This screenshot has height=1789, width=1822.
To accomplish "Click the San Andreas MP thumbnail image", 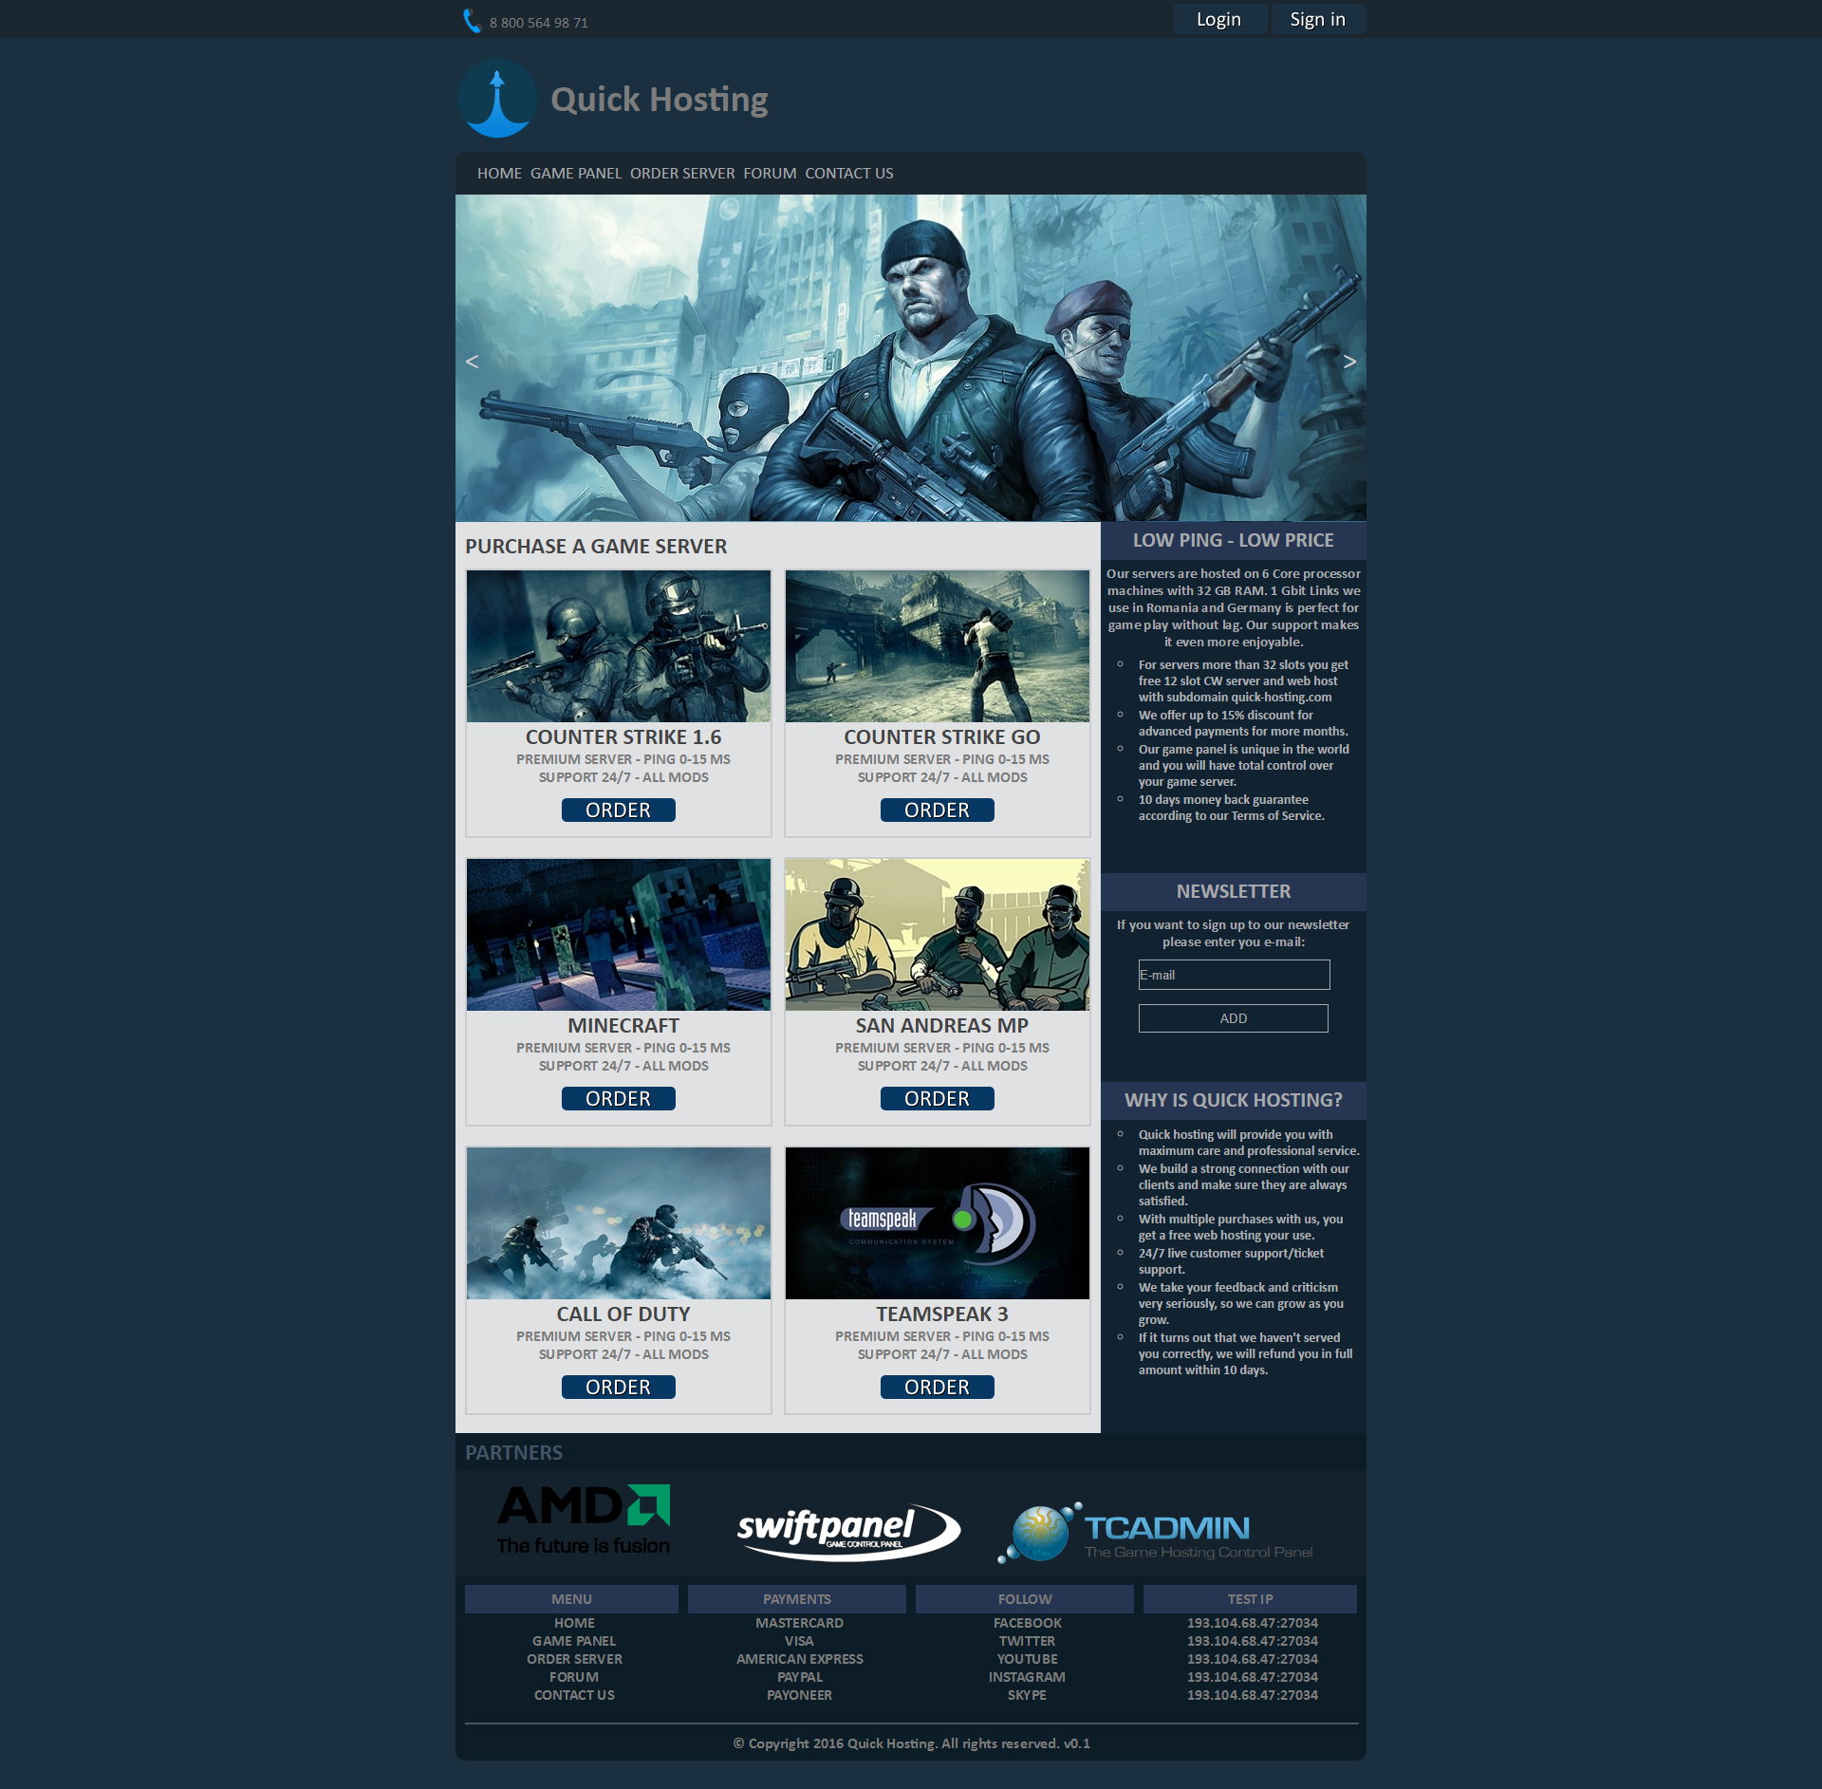I will (x=938, y=935).
